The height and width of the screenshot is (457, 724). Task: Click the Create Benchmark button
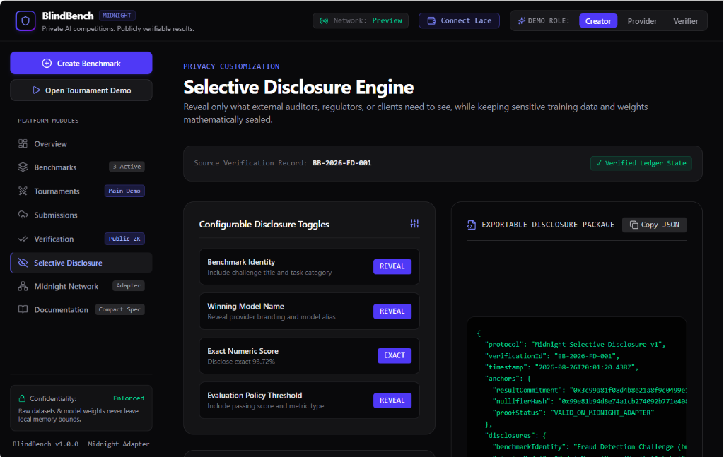pyautogui.click(x=81, y=63)
